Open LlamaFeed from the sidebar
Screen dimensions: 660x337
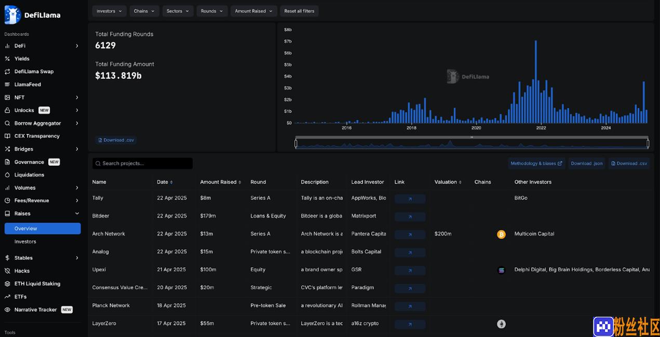[28, 85]
